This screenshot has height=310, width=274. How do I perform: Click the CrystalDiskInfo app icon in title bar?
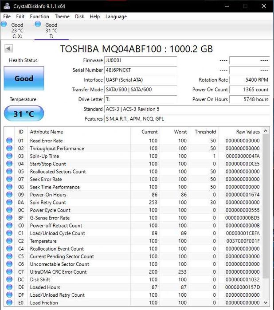coord(7,6)
